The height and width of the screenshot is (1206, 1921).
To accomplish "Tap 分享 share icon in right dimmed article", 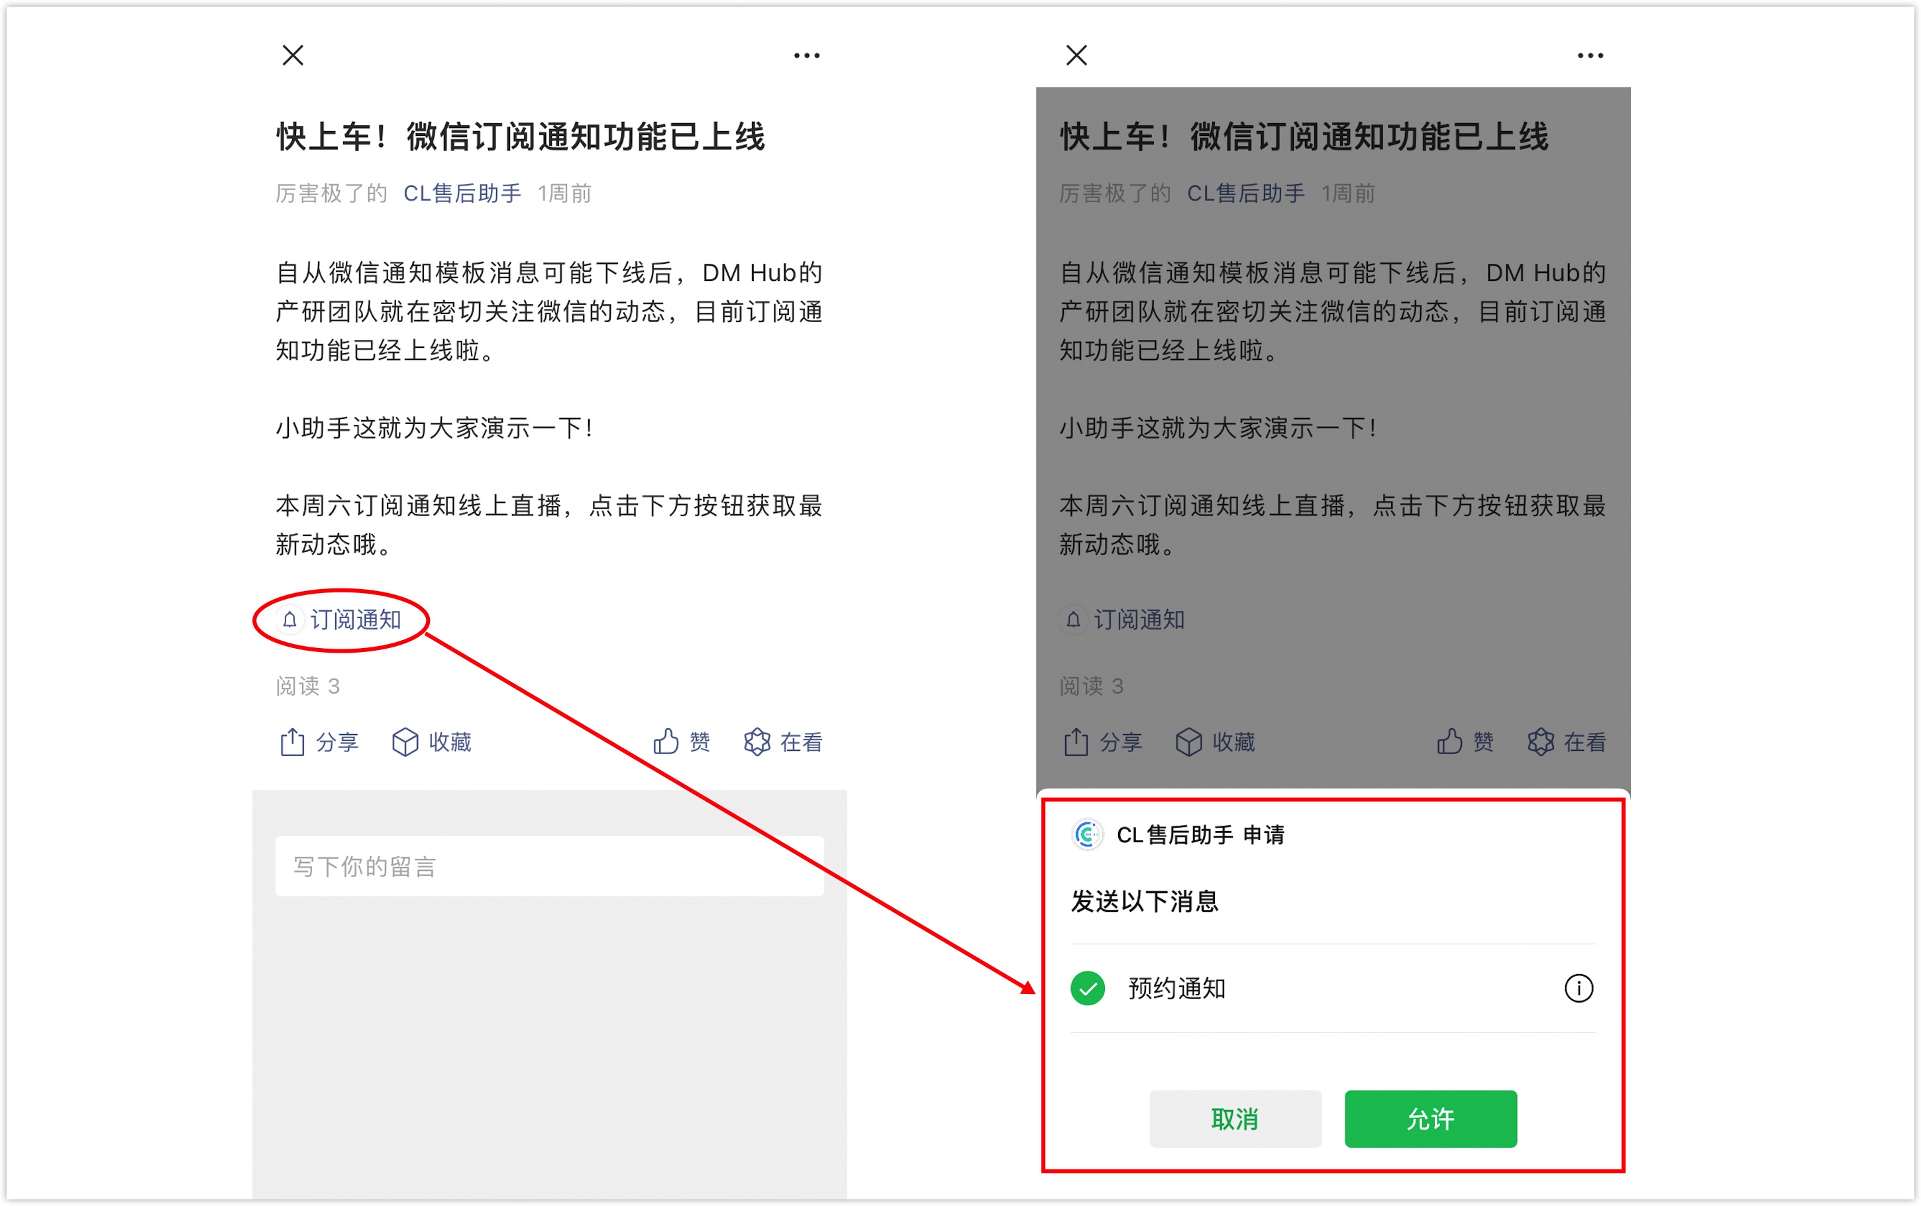I will (x=1076, y=741).
